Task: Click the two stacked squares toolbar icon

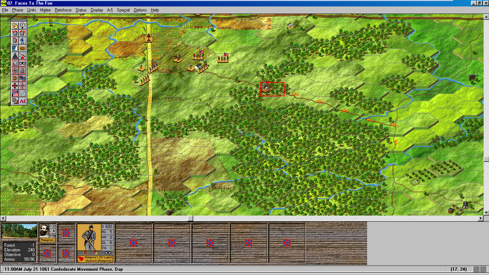Action: (15, 101)
